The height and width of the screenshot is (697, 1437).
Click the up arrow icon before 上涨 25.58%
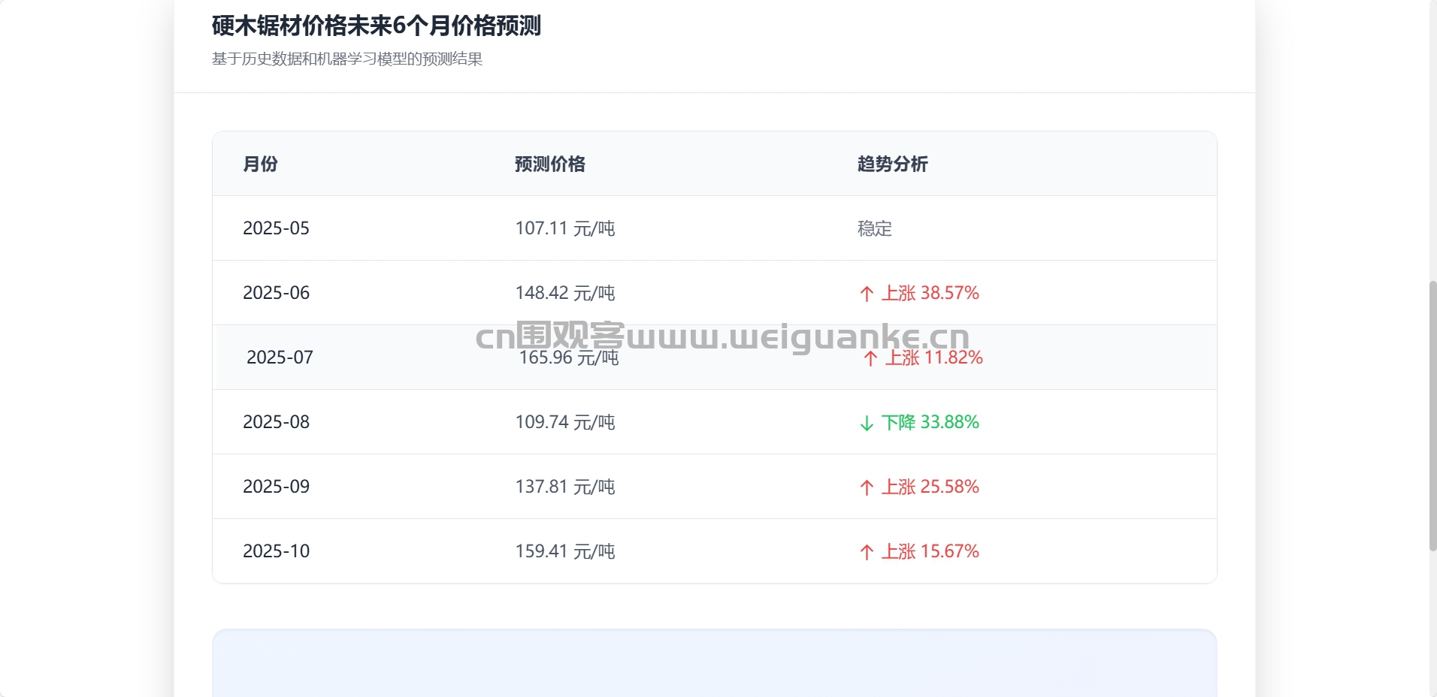coord(867,487)
